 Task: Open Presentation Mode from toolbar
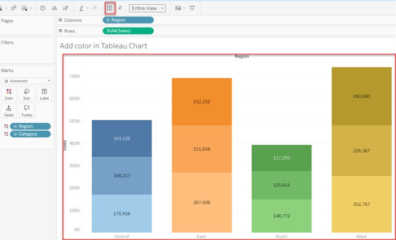coord(192,8)
